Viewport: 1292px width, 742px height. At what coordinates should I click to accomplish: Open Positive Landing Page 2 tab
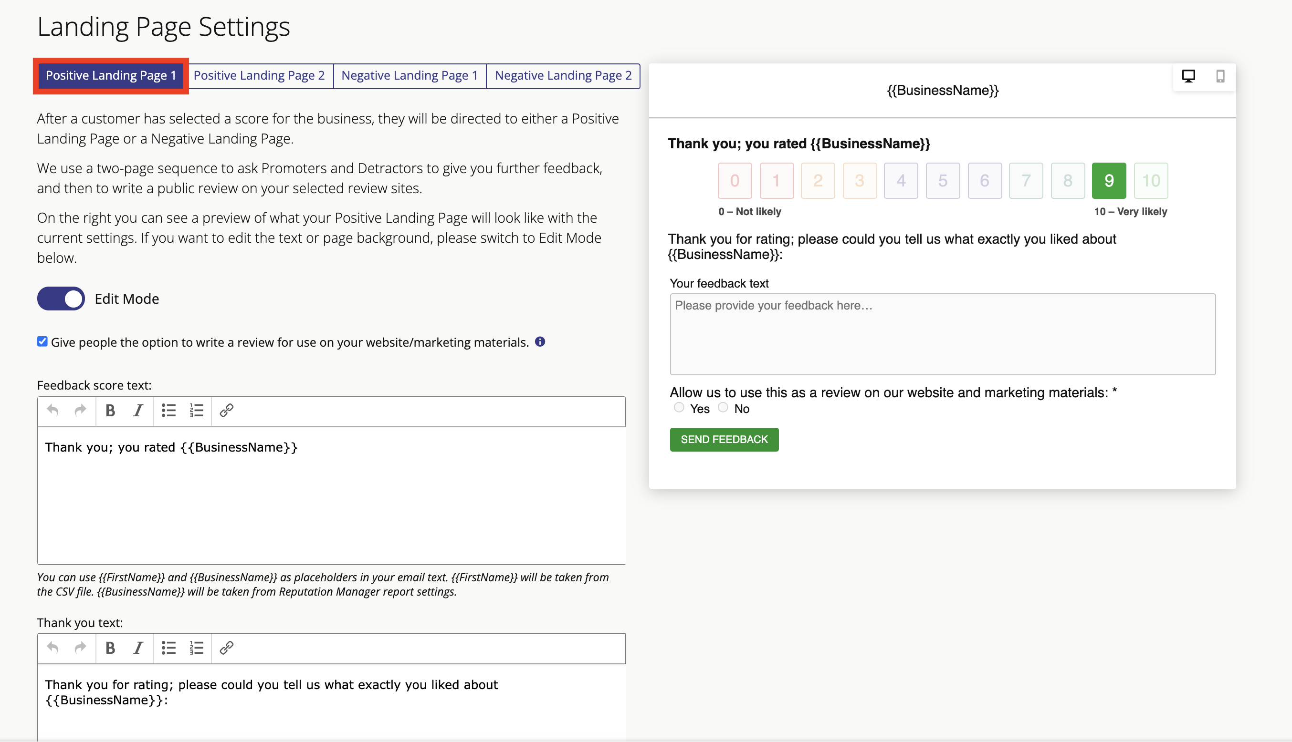259,76
